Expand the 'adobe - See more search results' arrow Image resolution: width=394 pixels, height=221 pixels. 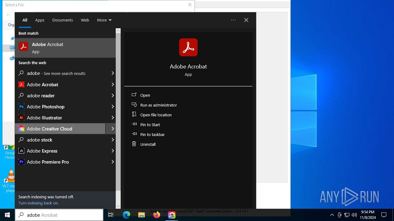[x=113, y=73]
